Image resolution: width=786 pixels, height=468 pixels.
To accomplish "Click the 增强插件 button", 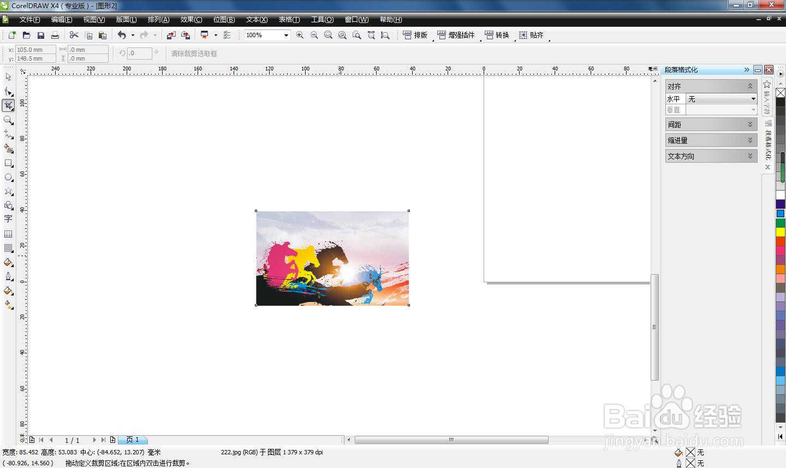I will [456, 35].
